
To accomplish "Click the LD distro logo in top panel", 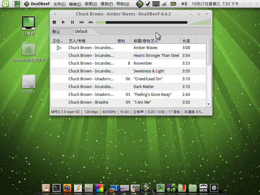I will 5,4.
